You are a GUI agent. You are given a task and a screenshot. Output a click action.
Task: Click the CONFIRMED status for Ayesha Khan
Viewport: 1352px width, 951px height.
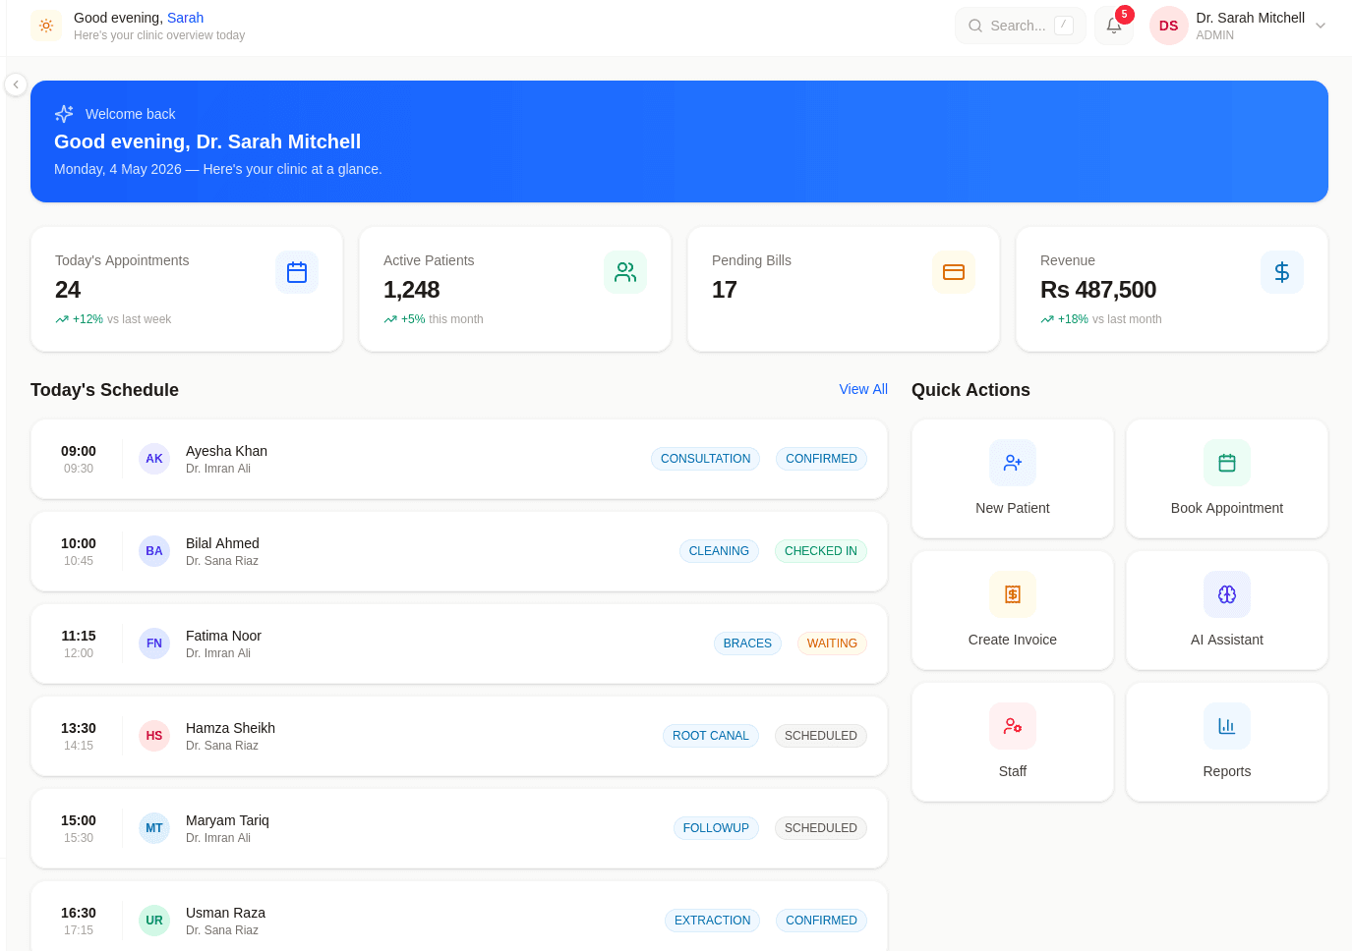click(821, 459)
